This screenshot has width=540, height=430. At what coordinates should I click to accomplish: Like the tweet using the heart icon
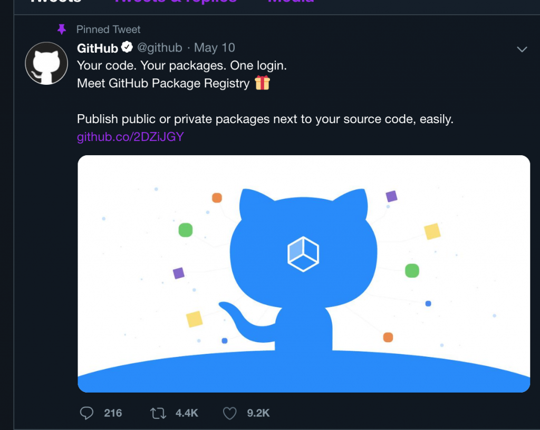[x=230, y=413]
